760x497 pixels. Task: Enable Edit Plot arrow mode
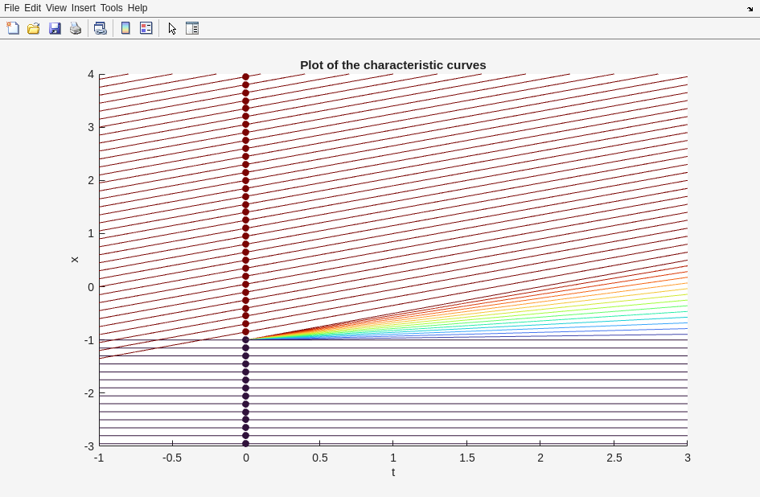point(172,28)
